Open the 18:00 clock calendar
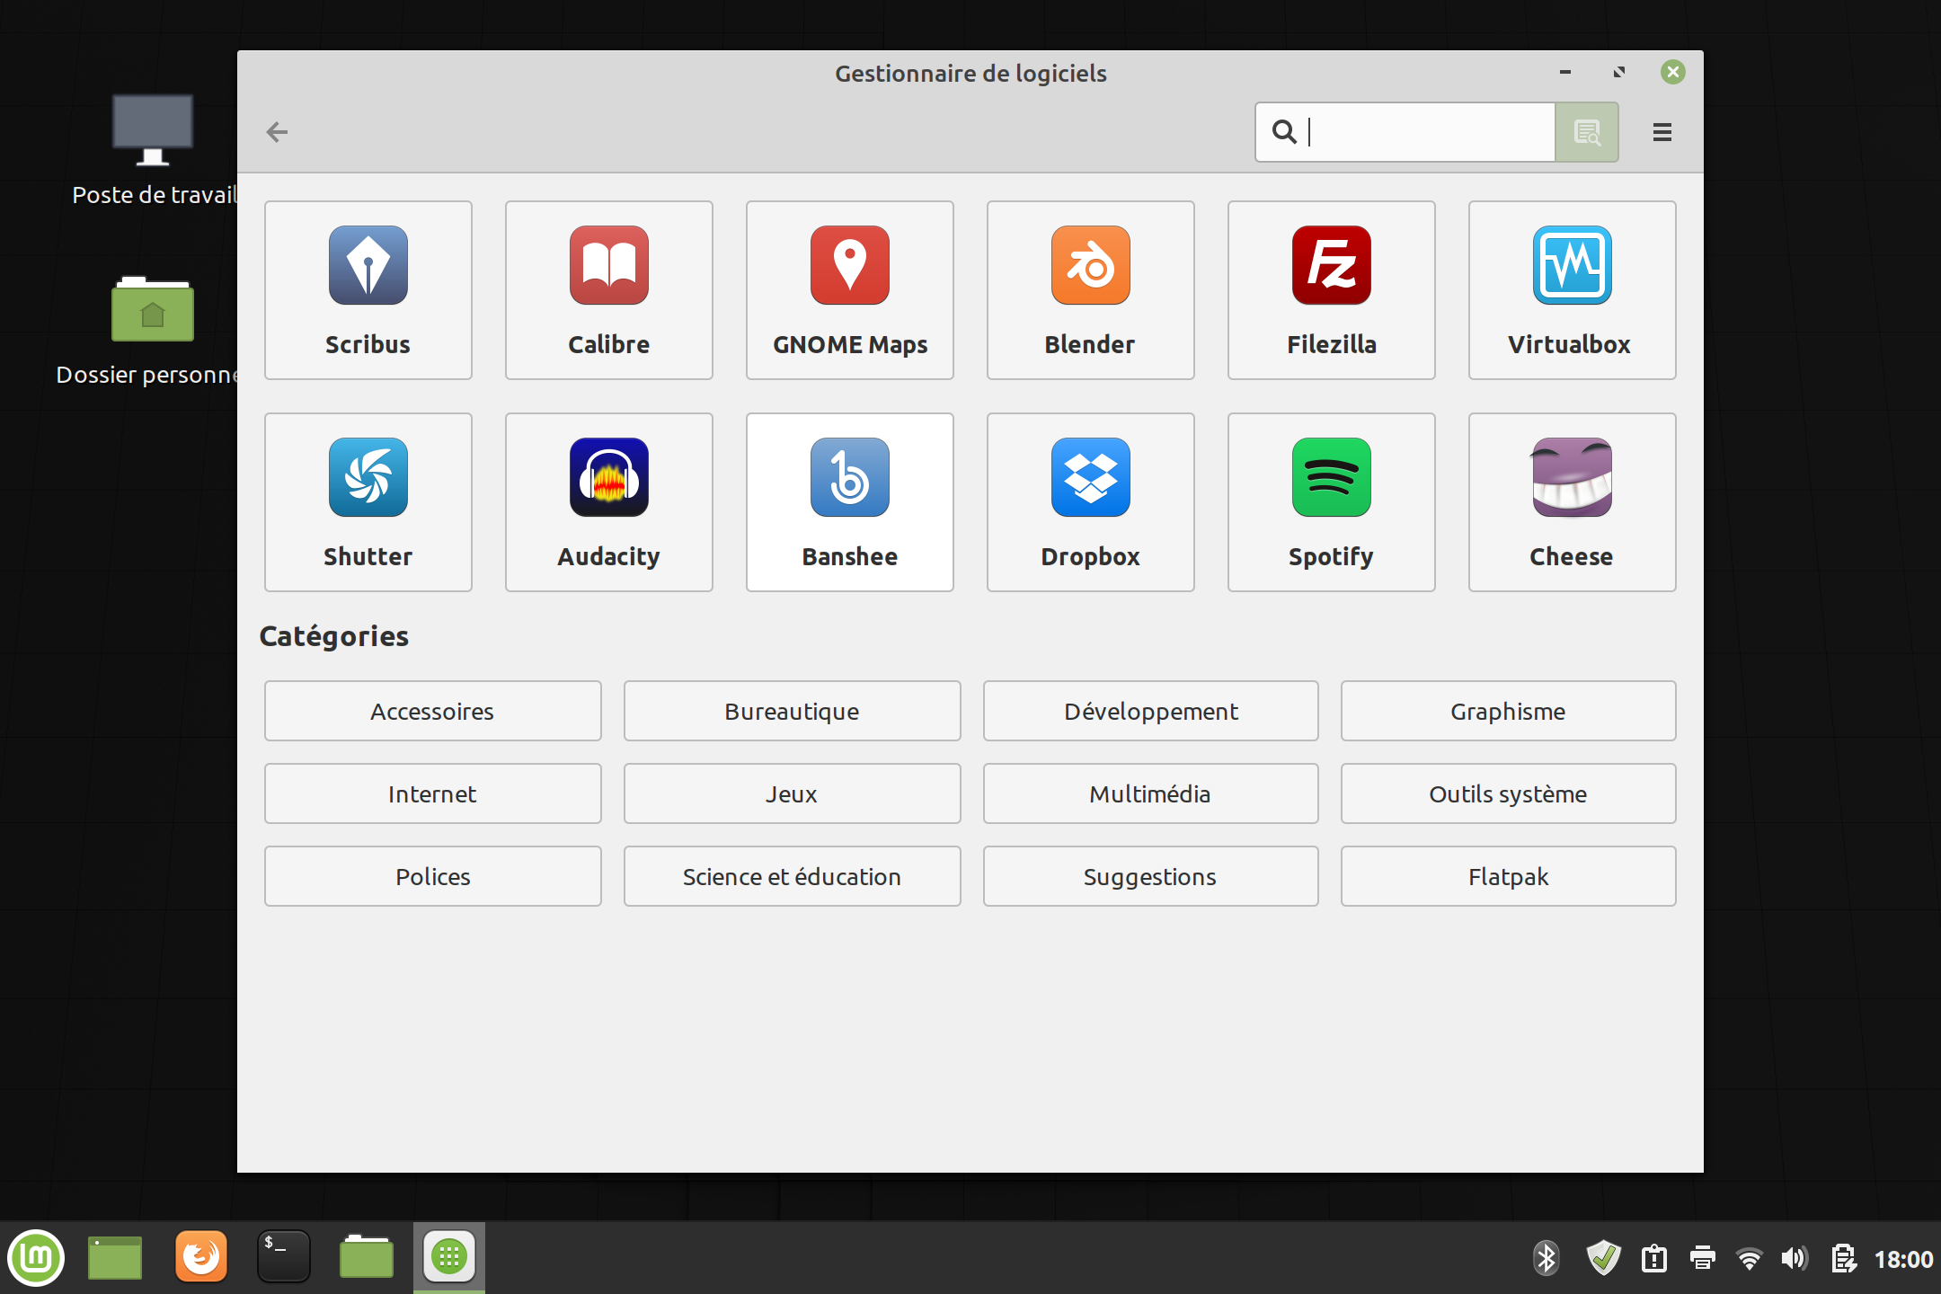 click(1902, 1259)
